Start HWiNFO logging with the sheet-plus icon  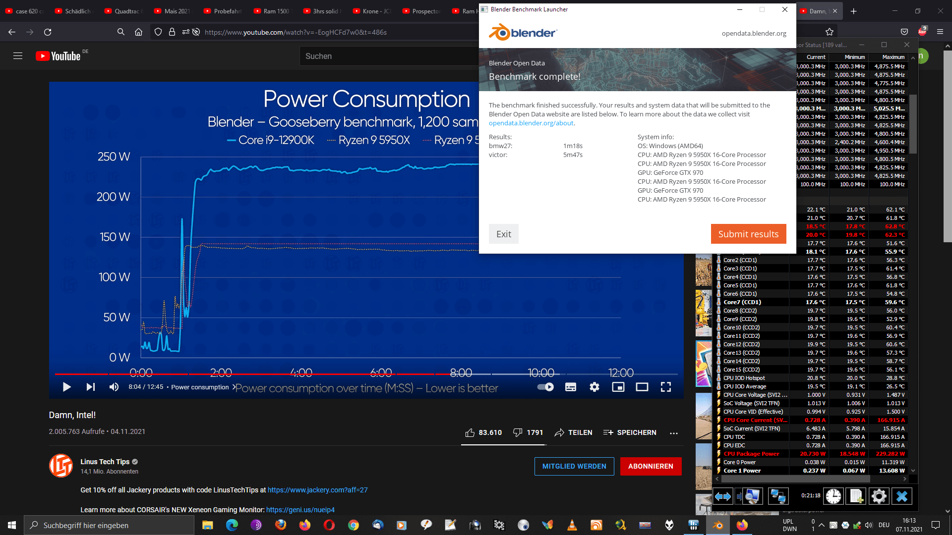click(x=856, y=496)
